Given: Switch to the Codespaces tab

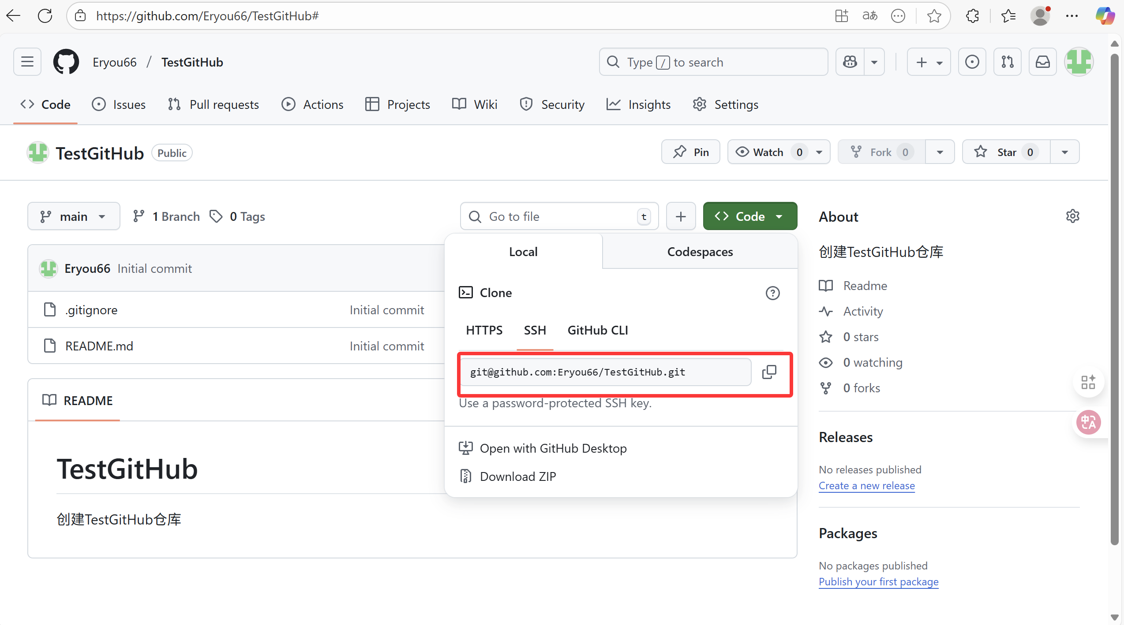Looking at the screenshot, I should [700, 252].
